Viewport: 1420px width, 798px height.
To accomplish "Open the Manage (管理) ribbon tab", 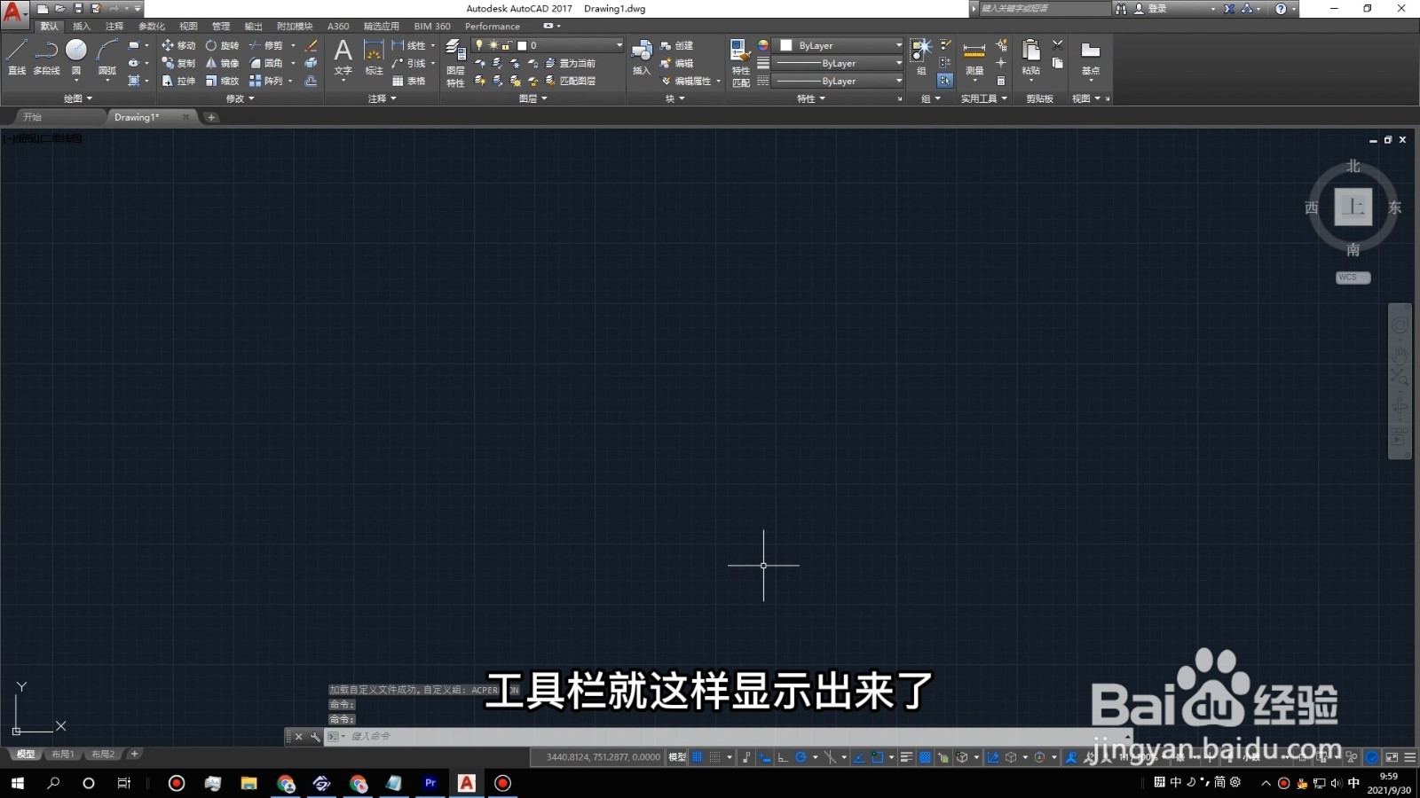I will 221,27.
